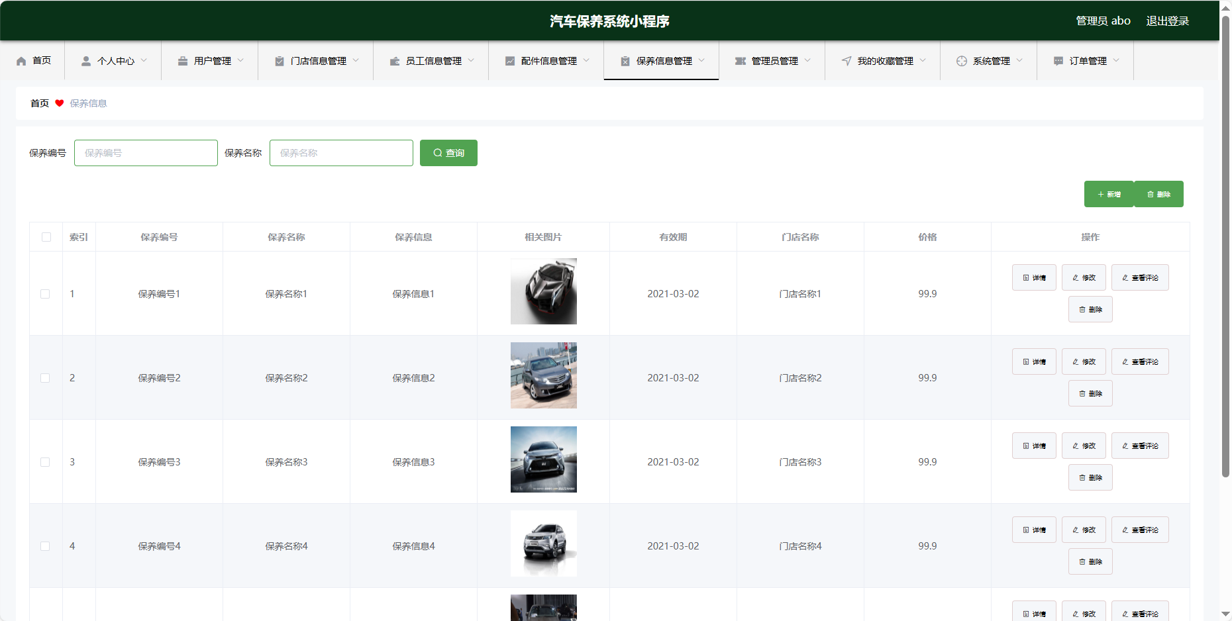Click 详情 button for 保养编号2
The height and width of the screenshot is (621, 1232).
[1034, 361]
